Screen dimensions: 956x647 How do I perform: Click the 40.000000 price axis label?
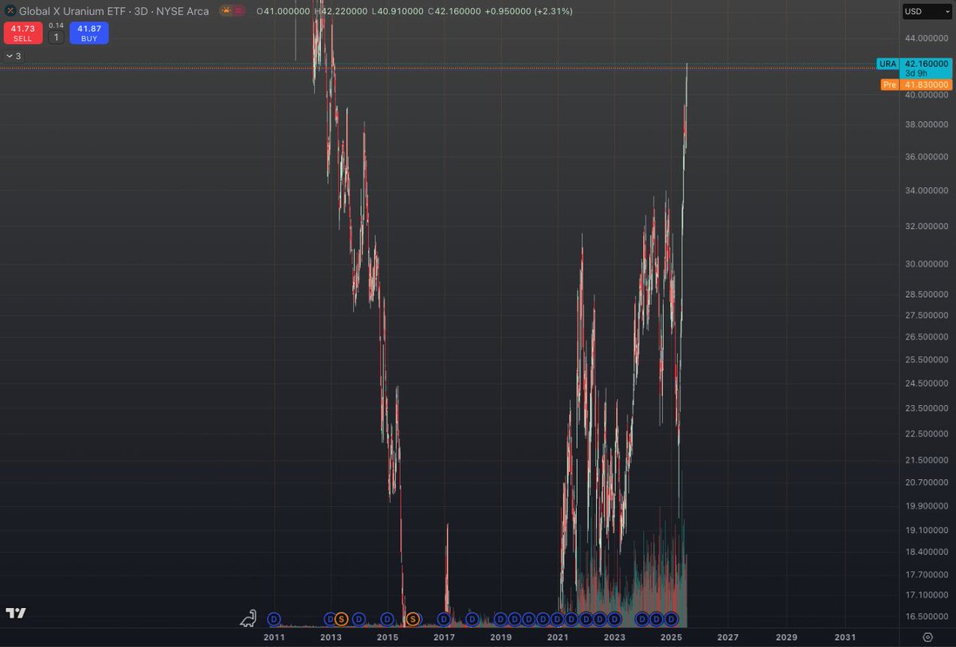coord(926,95)
